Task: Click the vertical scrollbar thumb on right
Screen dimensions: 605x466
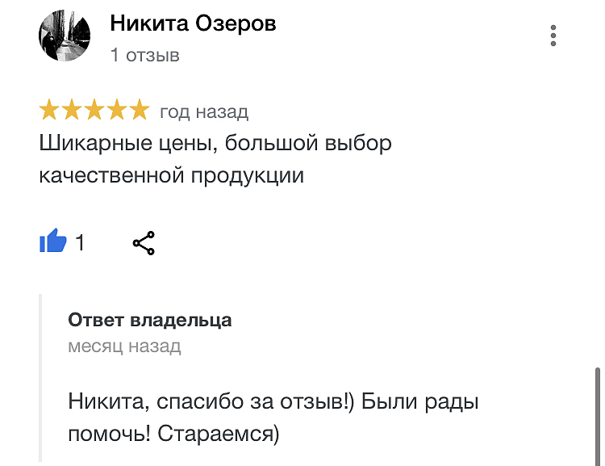Action: [x=597, y=417]
